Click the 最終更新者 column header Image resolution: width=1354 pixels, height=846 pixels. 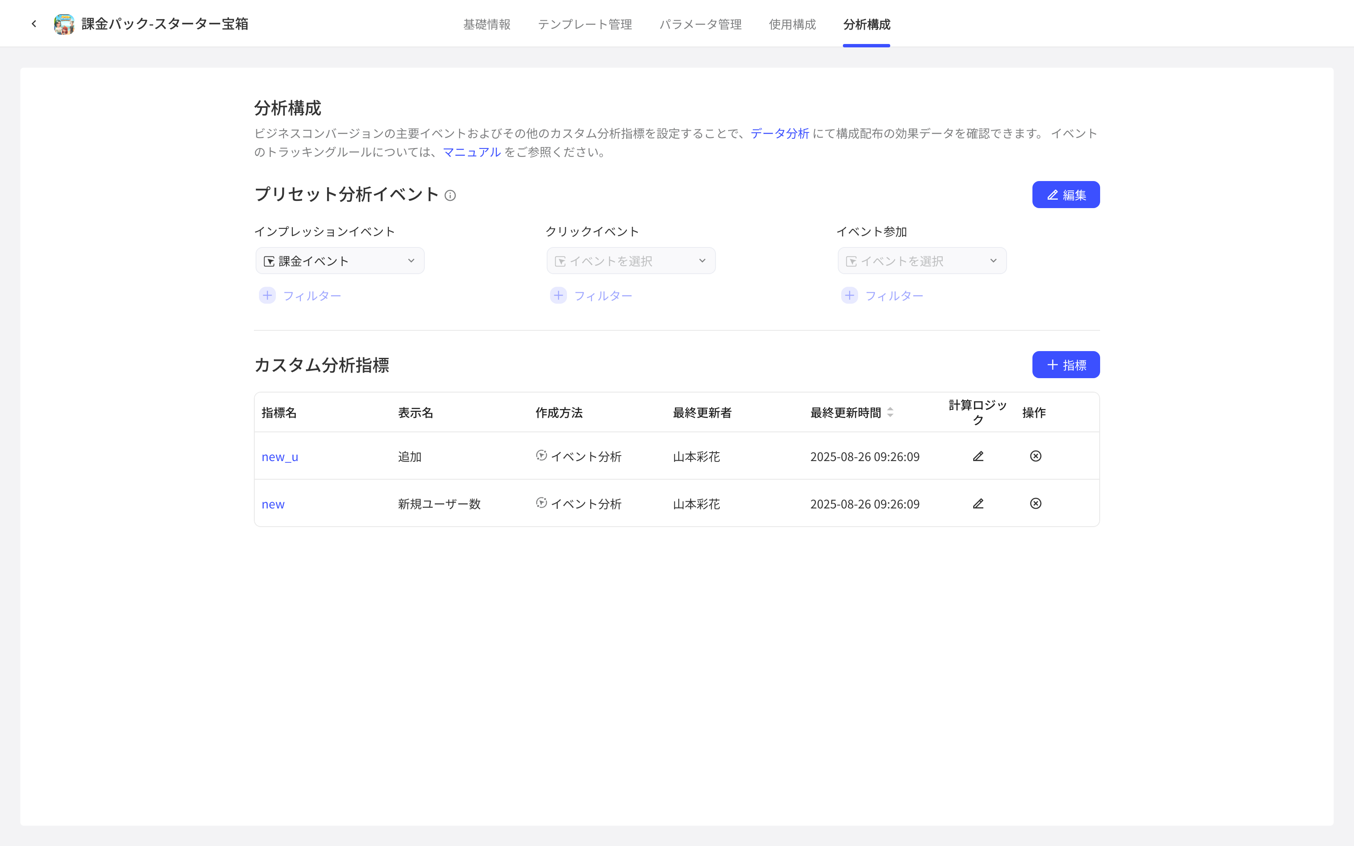pyautogui.click(x=702, y=413)
